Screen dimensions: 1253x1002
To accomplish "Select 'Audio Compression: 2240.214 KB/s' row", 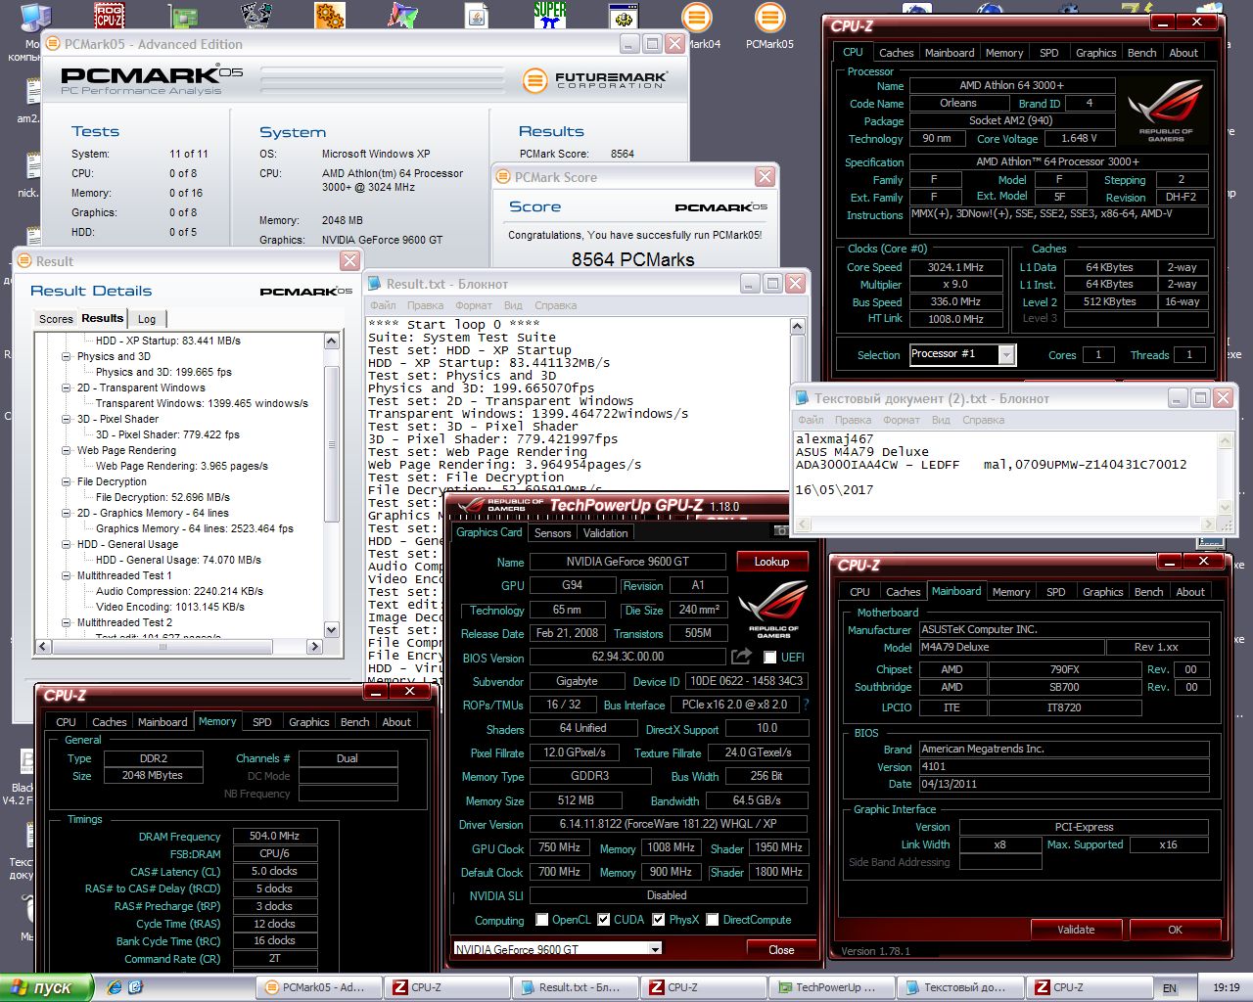I will (179, 591).
